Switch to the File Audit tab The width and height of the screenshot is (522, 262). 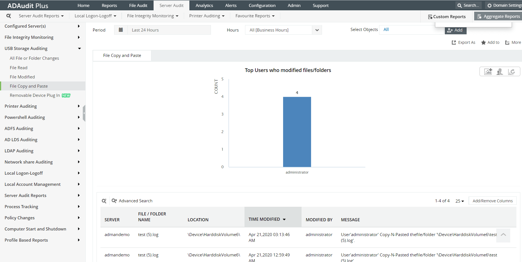[138, 5]
